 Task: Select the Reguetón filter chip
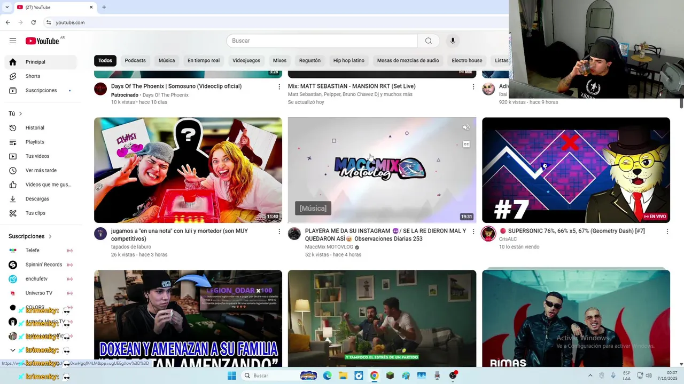(x=310, y=61)
